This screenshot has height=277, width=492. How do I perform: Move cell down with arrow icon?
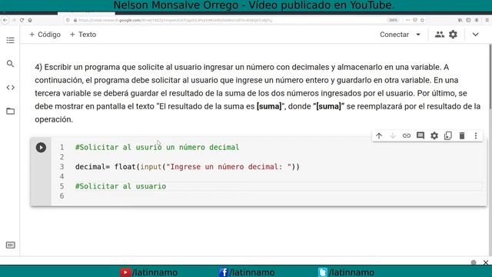click(393, 135)
